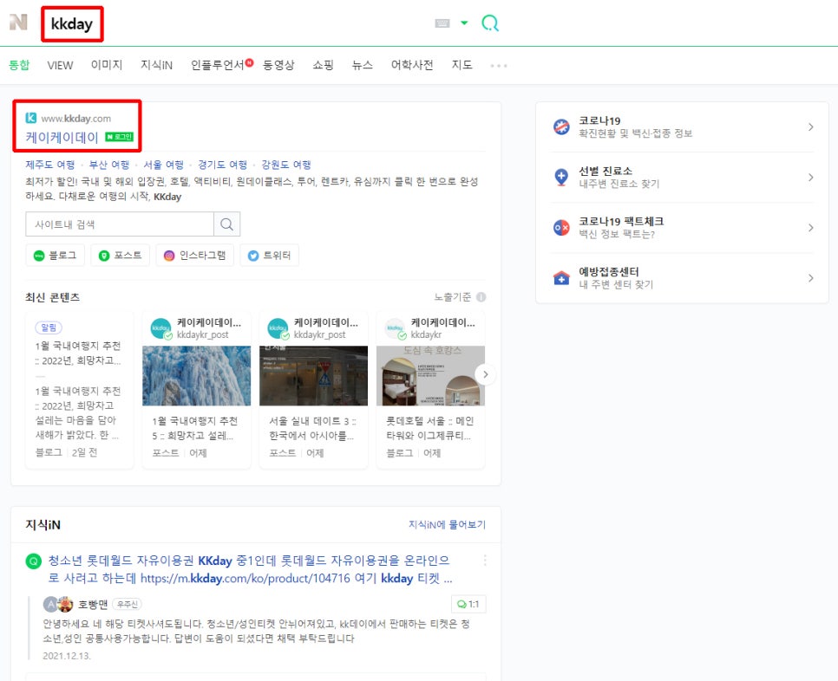
Task: Show next content cards with arrow
Action: [x=485, y=374]
